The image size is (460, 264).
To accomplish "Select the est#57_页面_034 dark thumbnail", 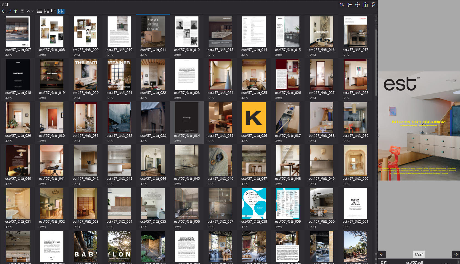I will point(187,118).
